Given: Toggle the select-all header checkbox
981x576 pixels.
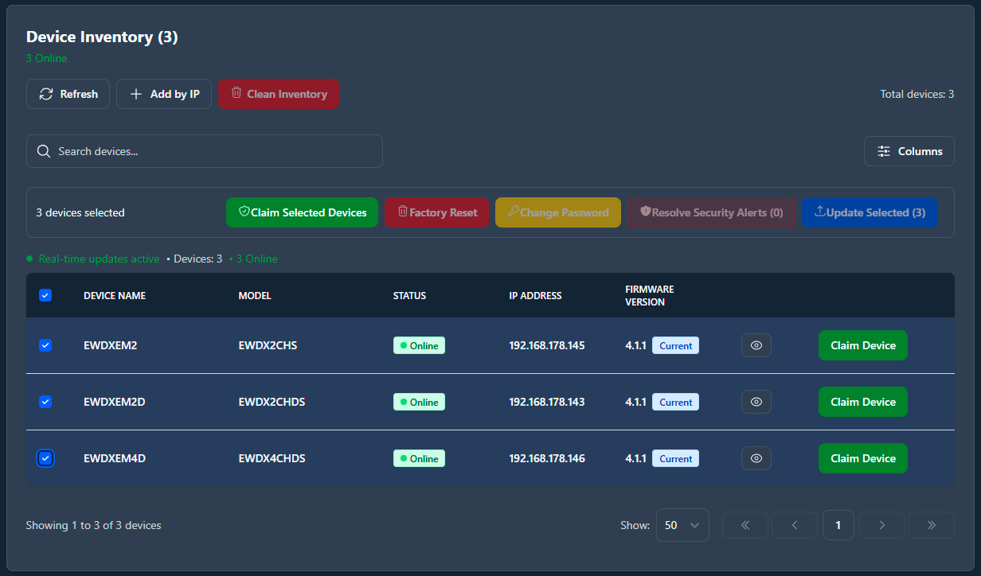Looking at the screenshot, I should coord(45,295).
